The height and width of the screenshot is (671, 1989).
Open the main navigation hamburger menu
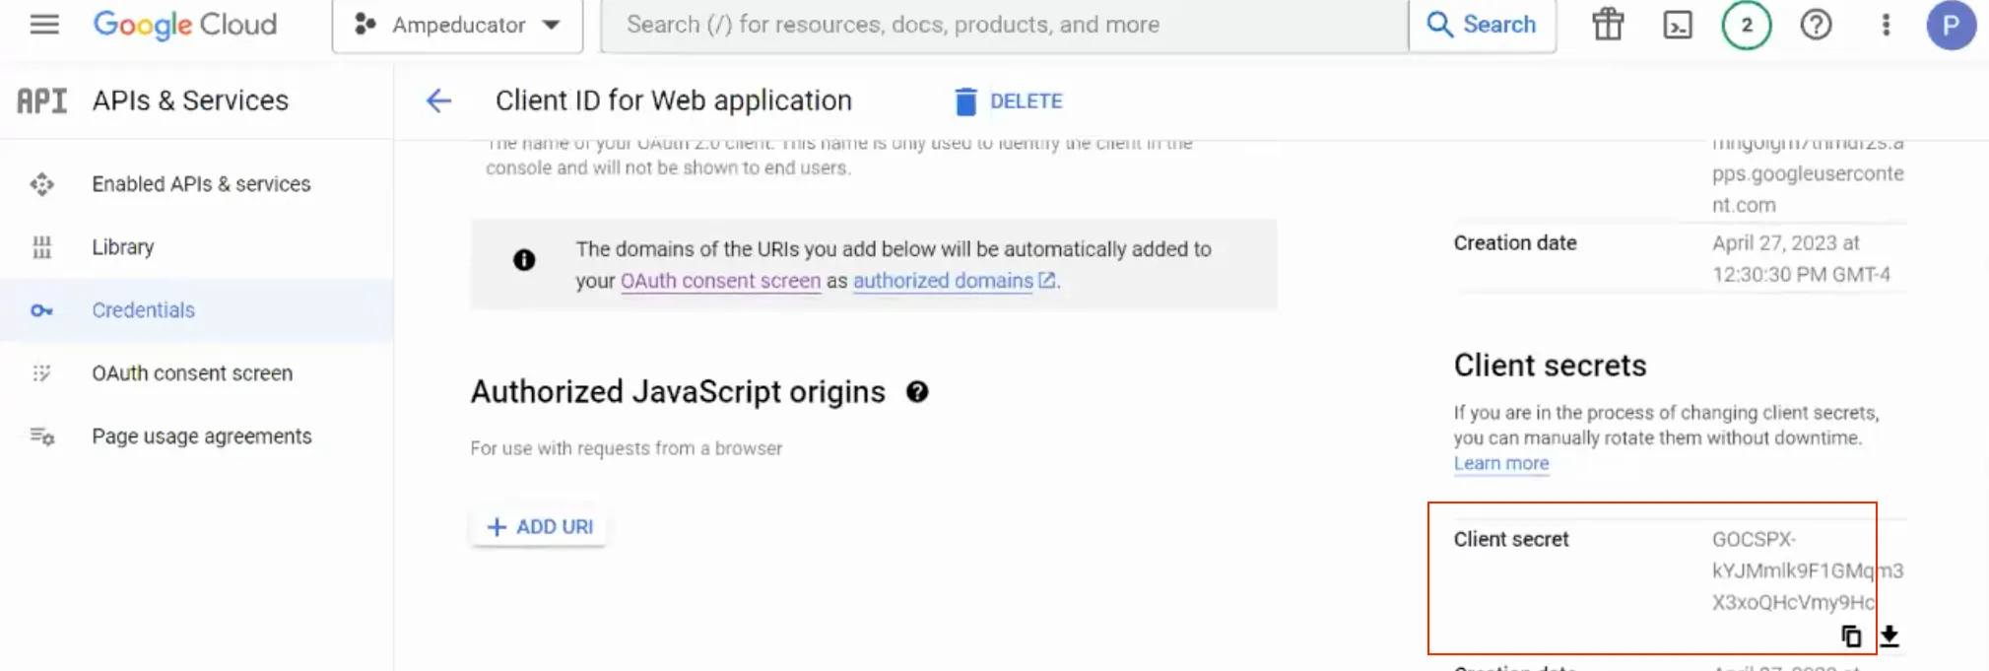(44, 25)
